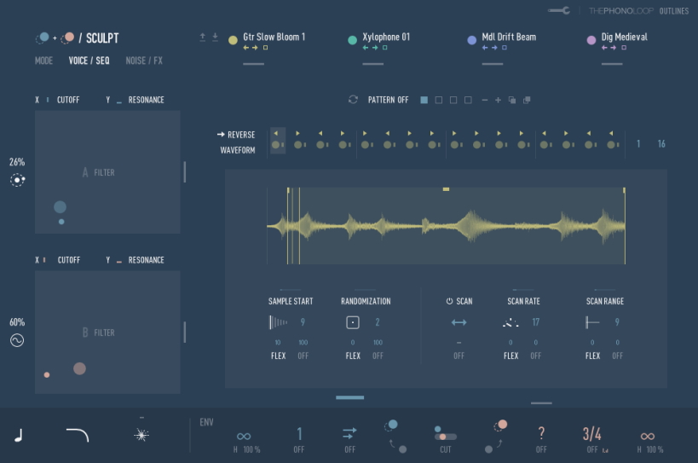Load the next sample for Xylophone 01
This screenshot has width=698, height=463.
tap(375, 48)
